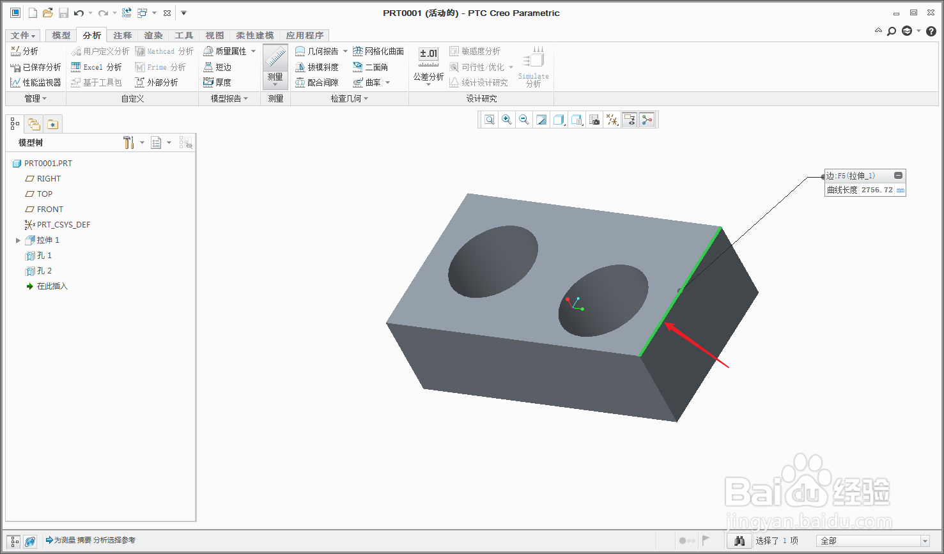Select 二面角 dihedral angle
Screen dimensions: 944x554
click(371, 67)
